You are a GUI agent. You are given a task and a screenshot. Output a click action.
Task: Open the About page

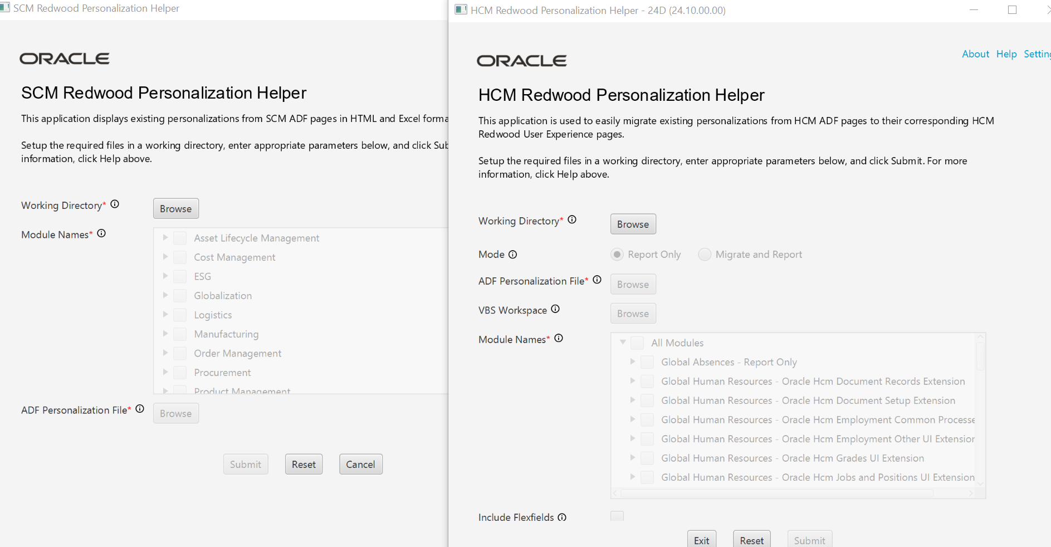(975, 53)
